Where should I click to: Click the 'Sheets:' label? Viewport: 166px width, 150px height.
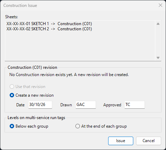pos(11,17)
